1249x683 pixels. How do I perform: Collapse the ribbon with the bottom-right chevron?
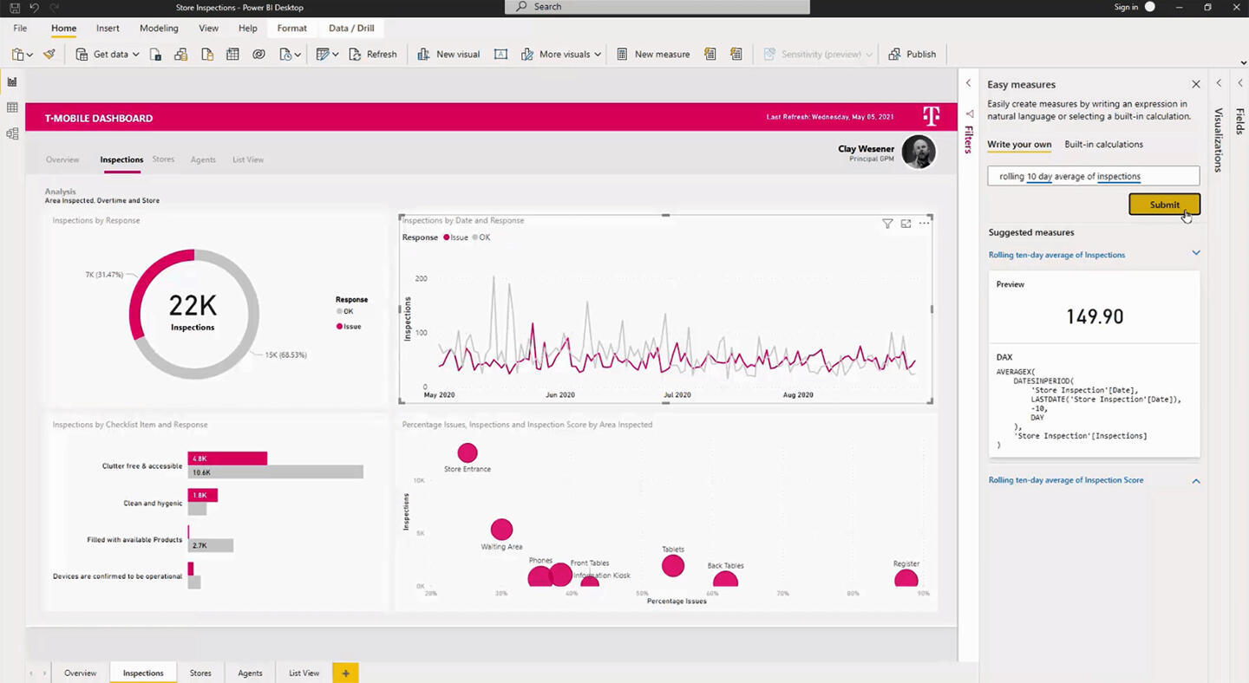click(x=1244, y=63)
